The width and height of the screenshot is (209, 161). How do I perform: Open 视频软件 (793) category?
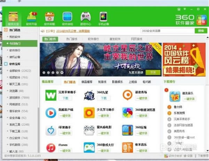pyautogui.click(x=18, y=77)
